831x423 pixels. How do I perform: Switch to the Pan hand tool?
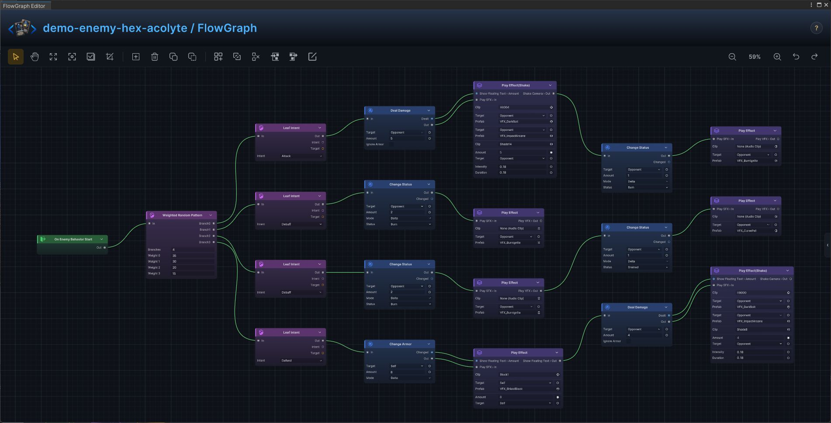point(35,57)
